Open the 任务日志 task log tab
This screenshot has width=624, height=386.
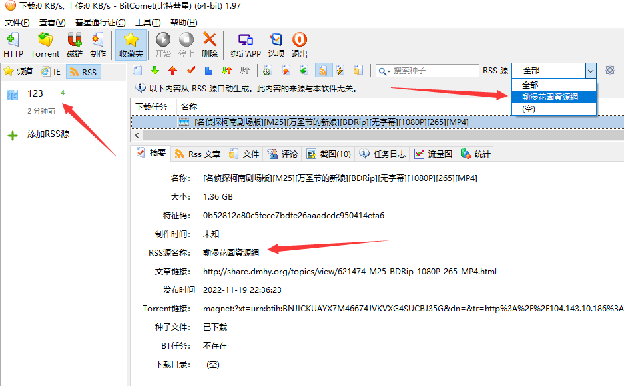382,154
